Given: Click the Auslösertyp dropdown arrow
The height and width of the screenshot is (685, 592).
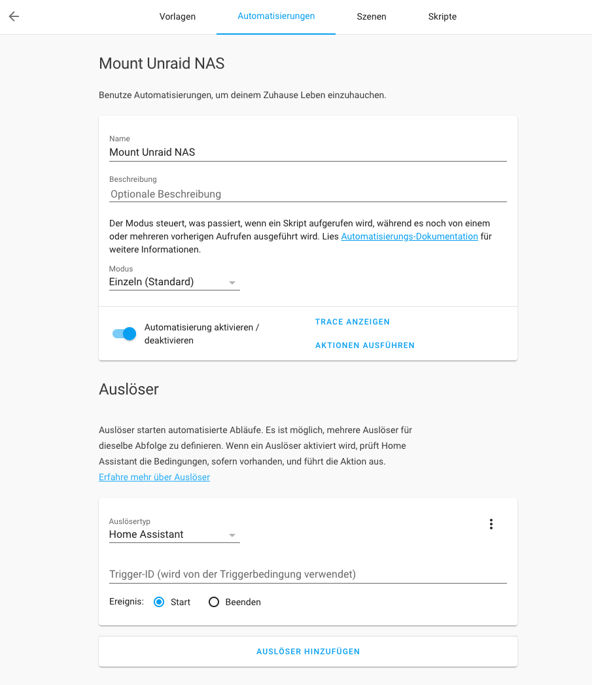Looking at the screenshot, I should [232, 535].
